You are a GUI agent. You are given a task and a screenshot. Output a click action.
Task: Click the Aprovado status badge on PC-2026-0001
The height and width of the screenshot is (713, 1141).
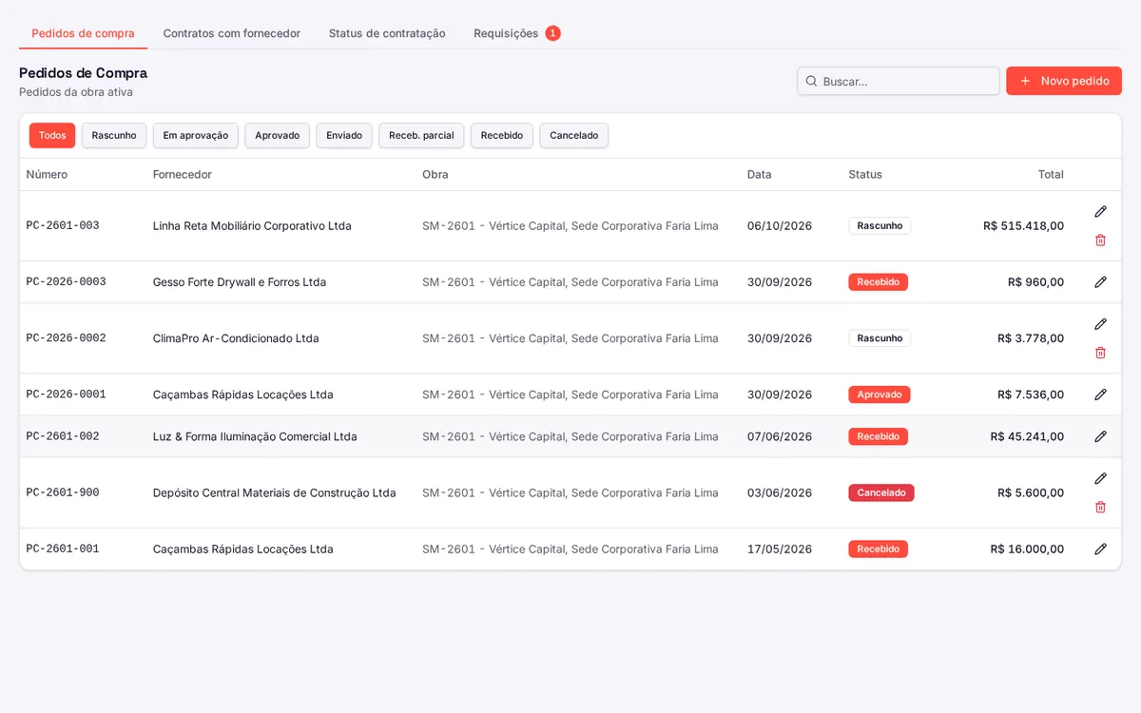click(x=880, y=395)
